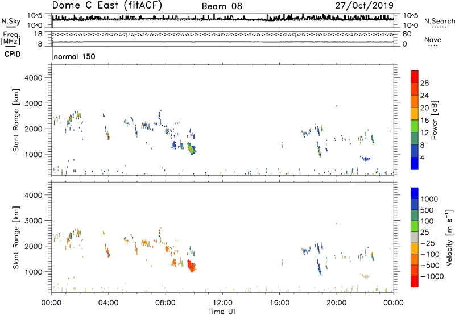The image size is (455, 315).
Task: Click the '08:00' time axis label
Action: 166,303
